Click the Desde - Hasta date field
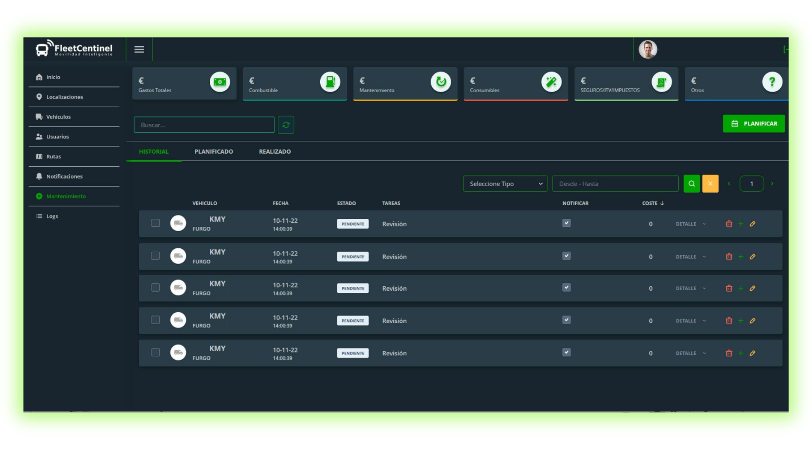This screenshot has height=457, width=812. 615,184
